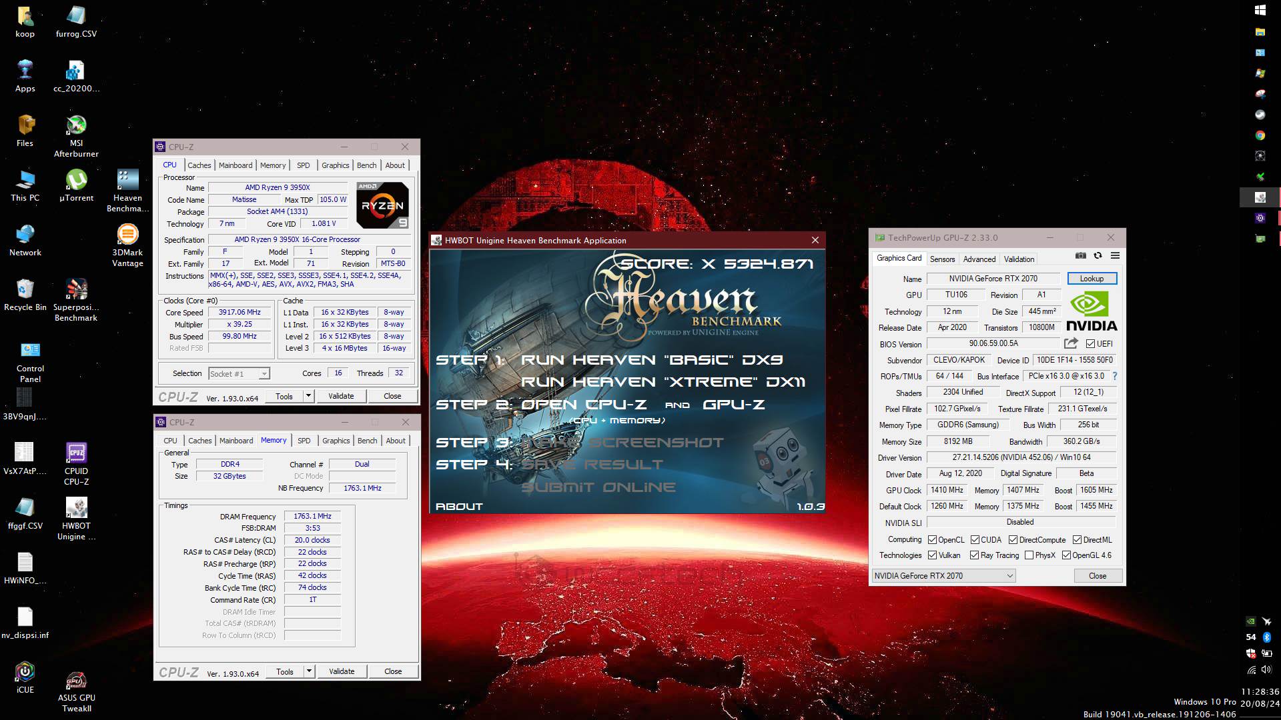
Task: Click Validate in lower CPU-Z window
Action: [342, 671]
